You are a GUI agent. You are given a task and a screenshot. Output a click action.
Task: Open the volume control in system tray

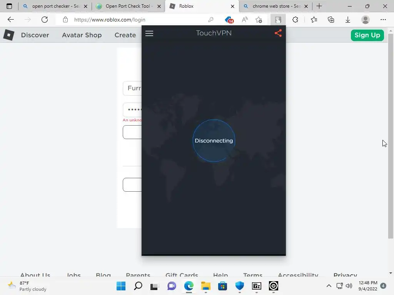349,286
